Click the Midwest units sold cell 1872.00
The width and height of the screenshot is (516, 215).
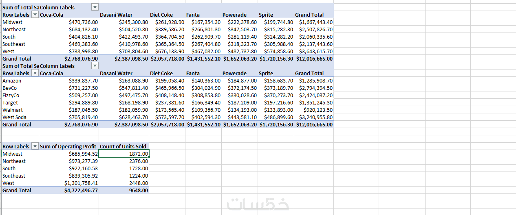(124, 154)
